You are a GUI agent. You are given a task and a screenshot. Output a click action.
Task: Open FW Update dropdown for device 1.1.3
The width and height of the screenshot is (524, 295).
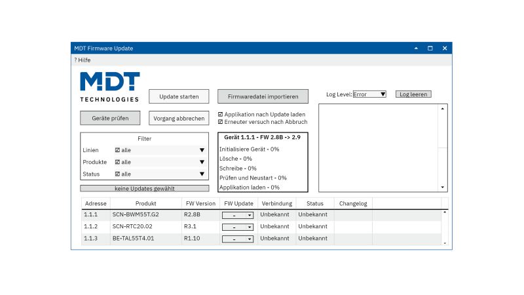[238, 239]
